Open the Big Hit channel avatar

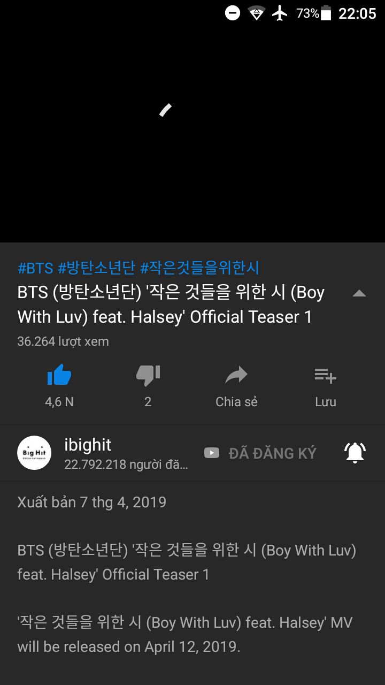coord(34,453)
